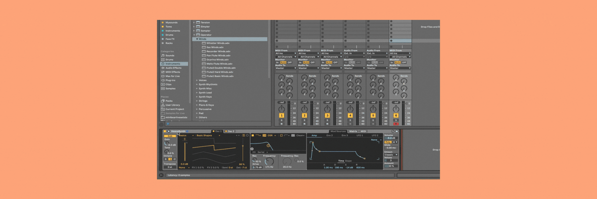597x199 pixels.
Task: Adjust track 1 pan knob
Action: (x=282, y=108)
